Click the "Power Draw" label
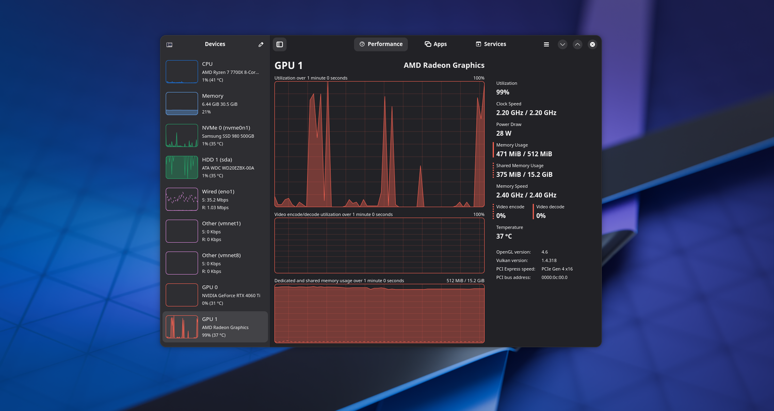Viewport: 774px width, 411px height. click(x=509, y=125)
